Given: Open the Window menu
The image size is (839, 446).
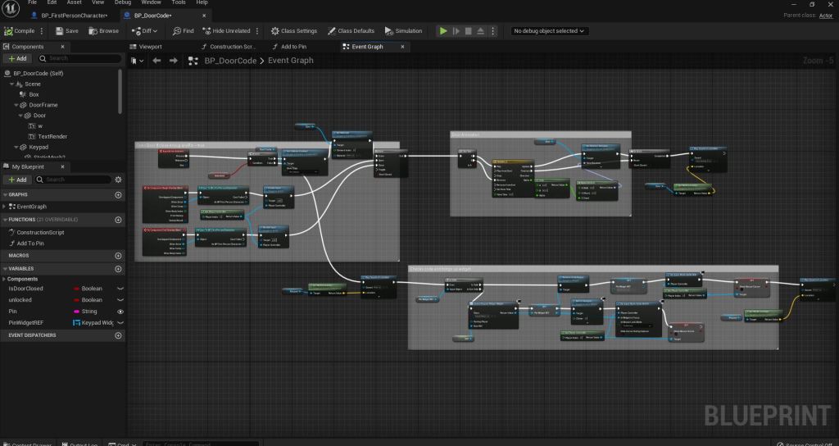Looking at the screenshot, I should [x=151, y=3].
